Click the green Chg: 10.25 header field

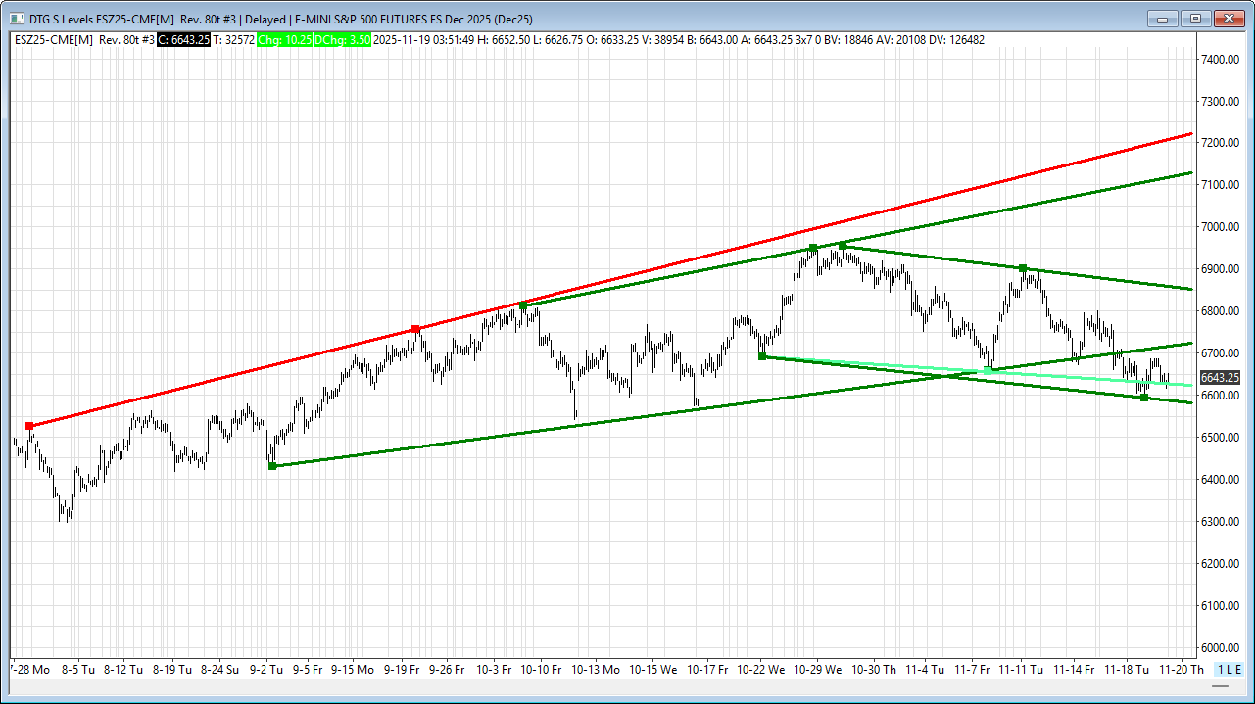coord(283,40)
